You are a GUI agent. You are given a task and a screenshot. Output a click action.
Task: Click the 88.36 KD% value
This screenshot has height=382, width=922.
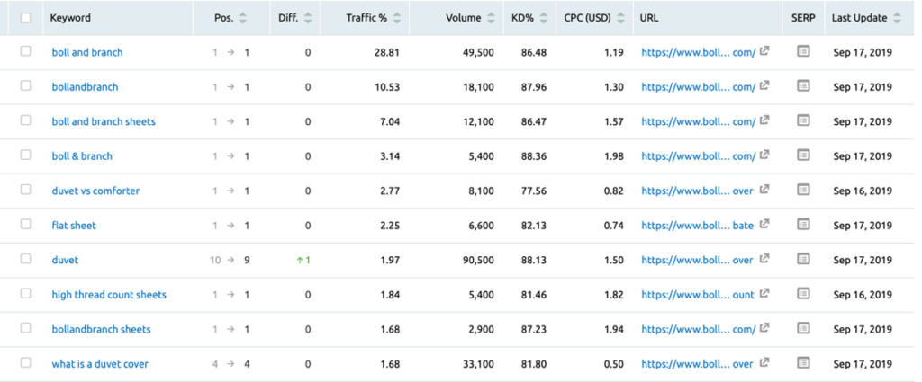(x=533, y=156)
